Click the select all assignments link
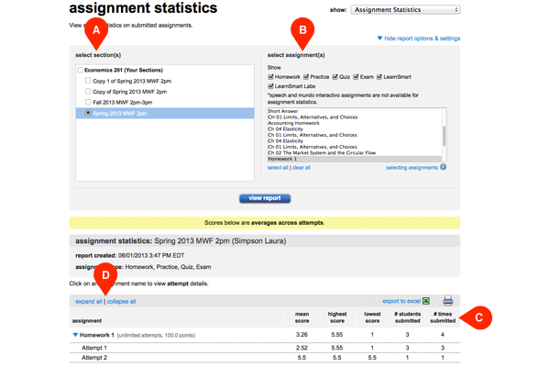550x367 pixels. click(277, 168)
